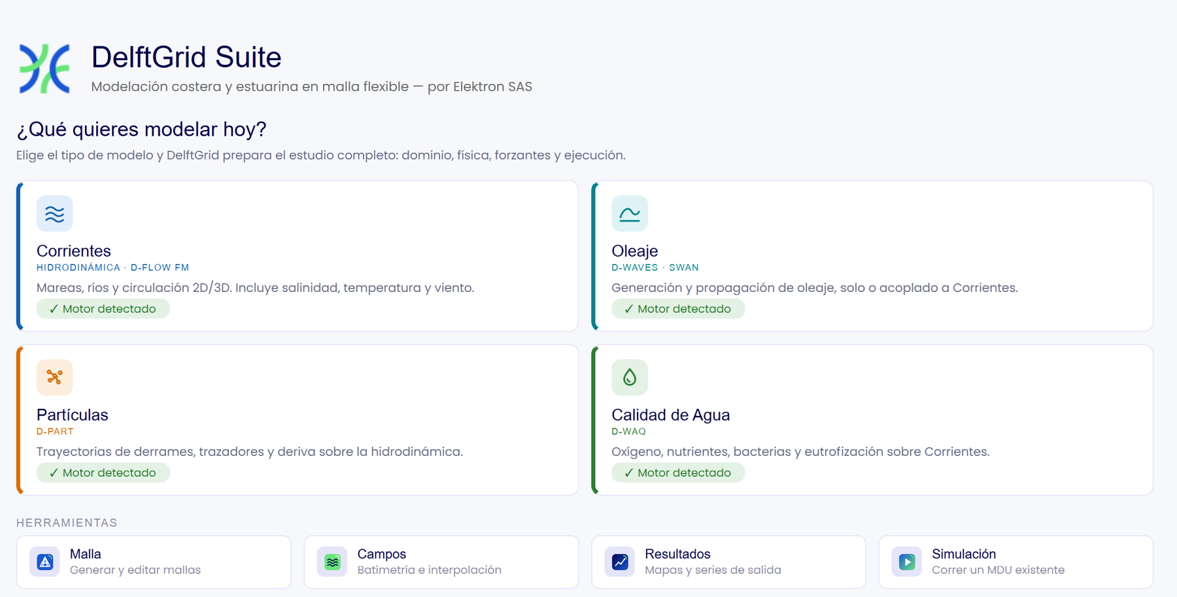Click the Elige el tipo de modelo sentence

[x=321, y=155]
